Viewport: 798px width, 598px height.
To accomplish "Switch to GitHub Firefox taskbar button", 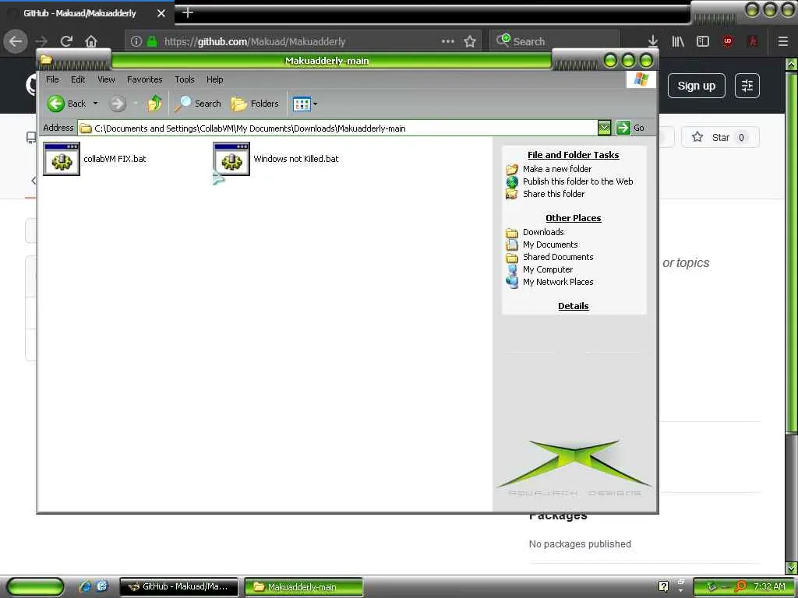I will click(x=178, y=587).
